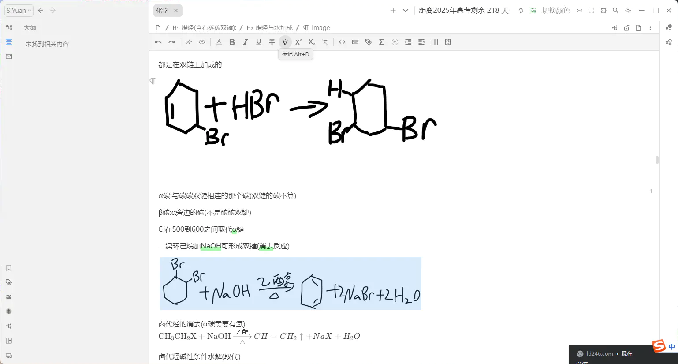
Task: Toggle bold formatting
Action: (x=232, y=42)
